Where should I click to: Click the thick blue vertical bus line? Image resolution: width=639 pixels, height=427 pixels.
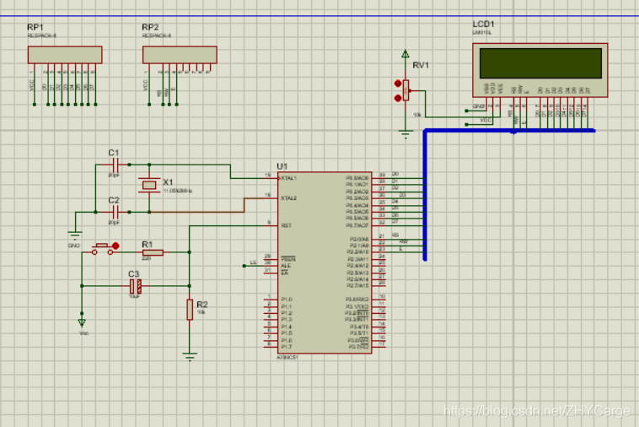[x=425, y=195]
